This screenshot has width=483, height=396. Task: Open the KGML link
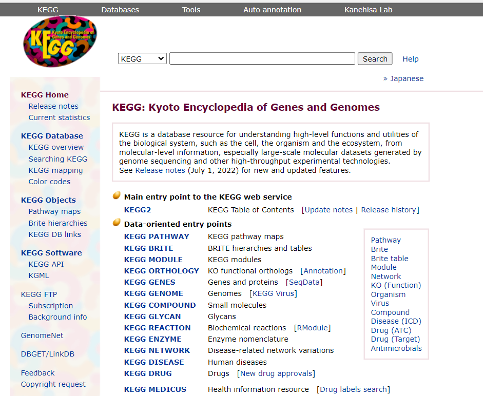(x=38, y=275)
